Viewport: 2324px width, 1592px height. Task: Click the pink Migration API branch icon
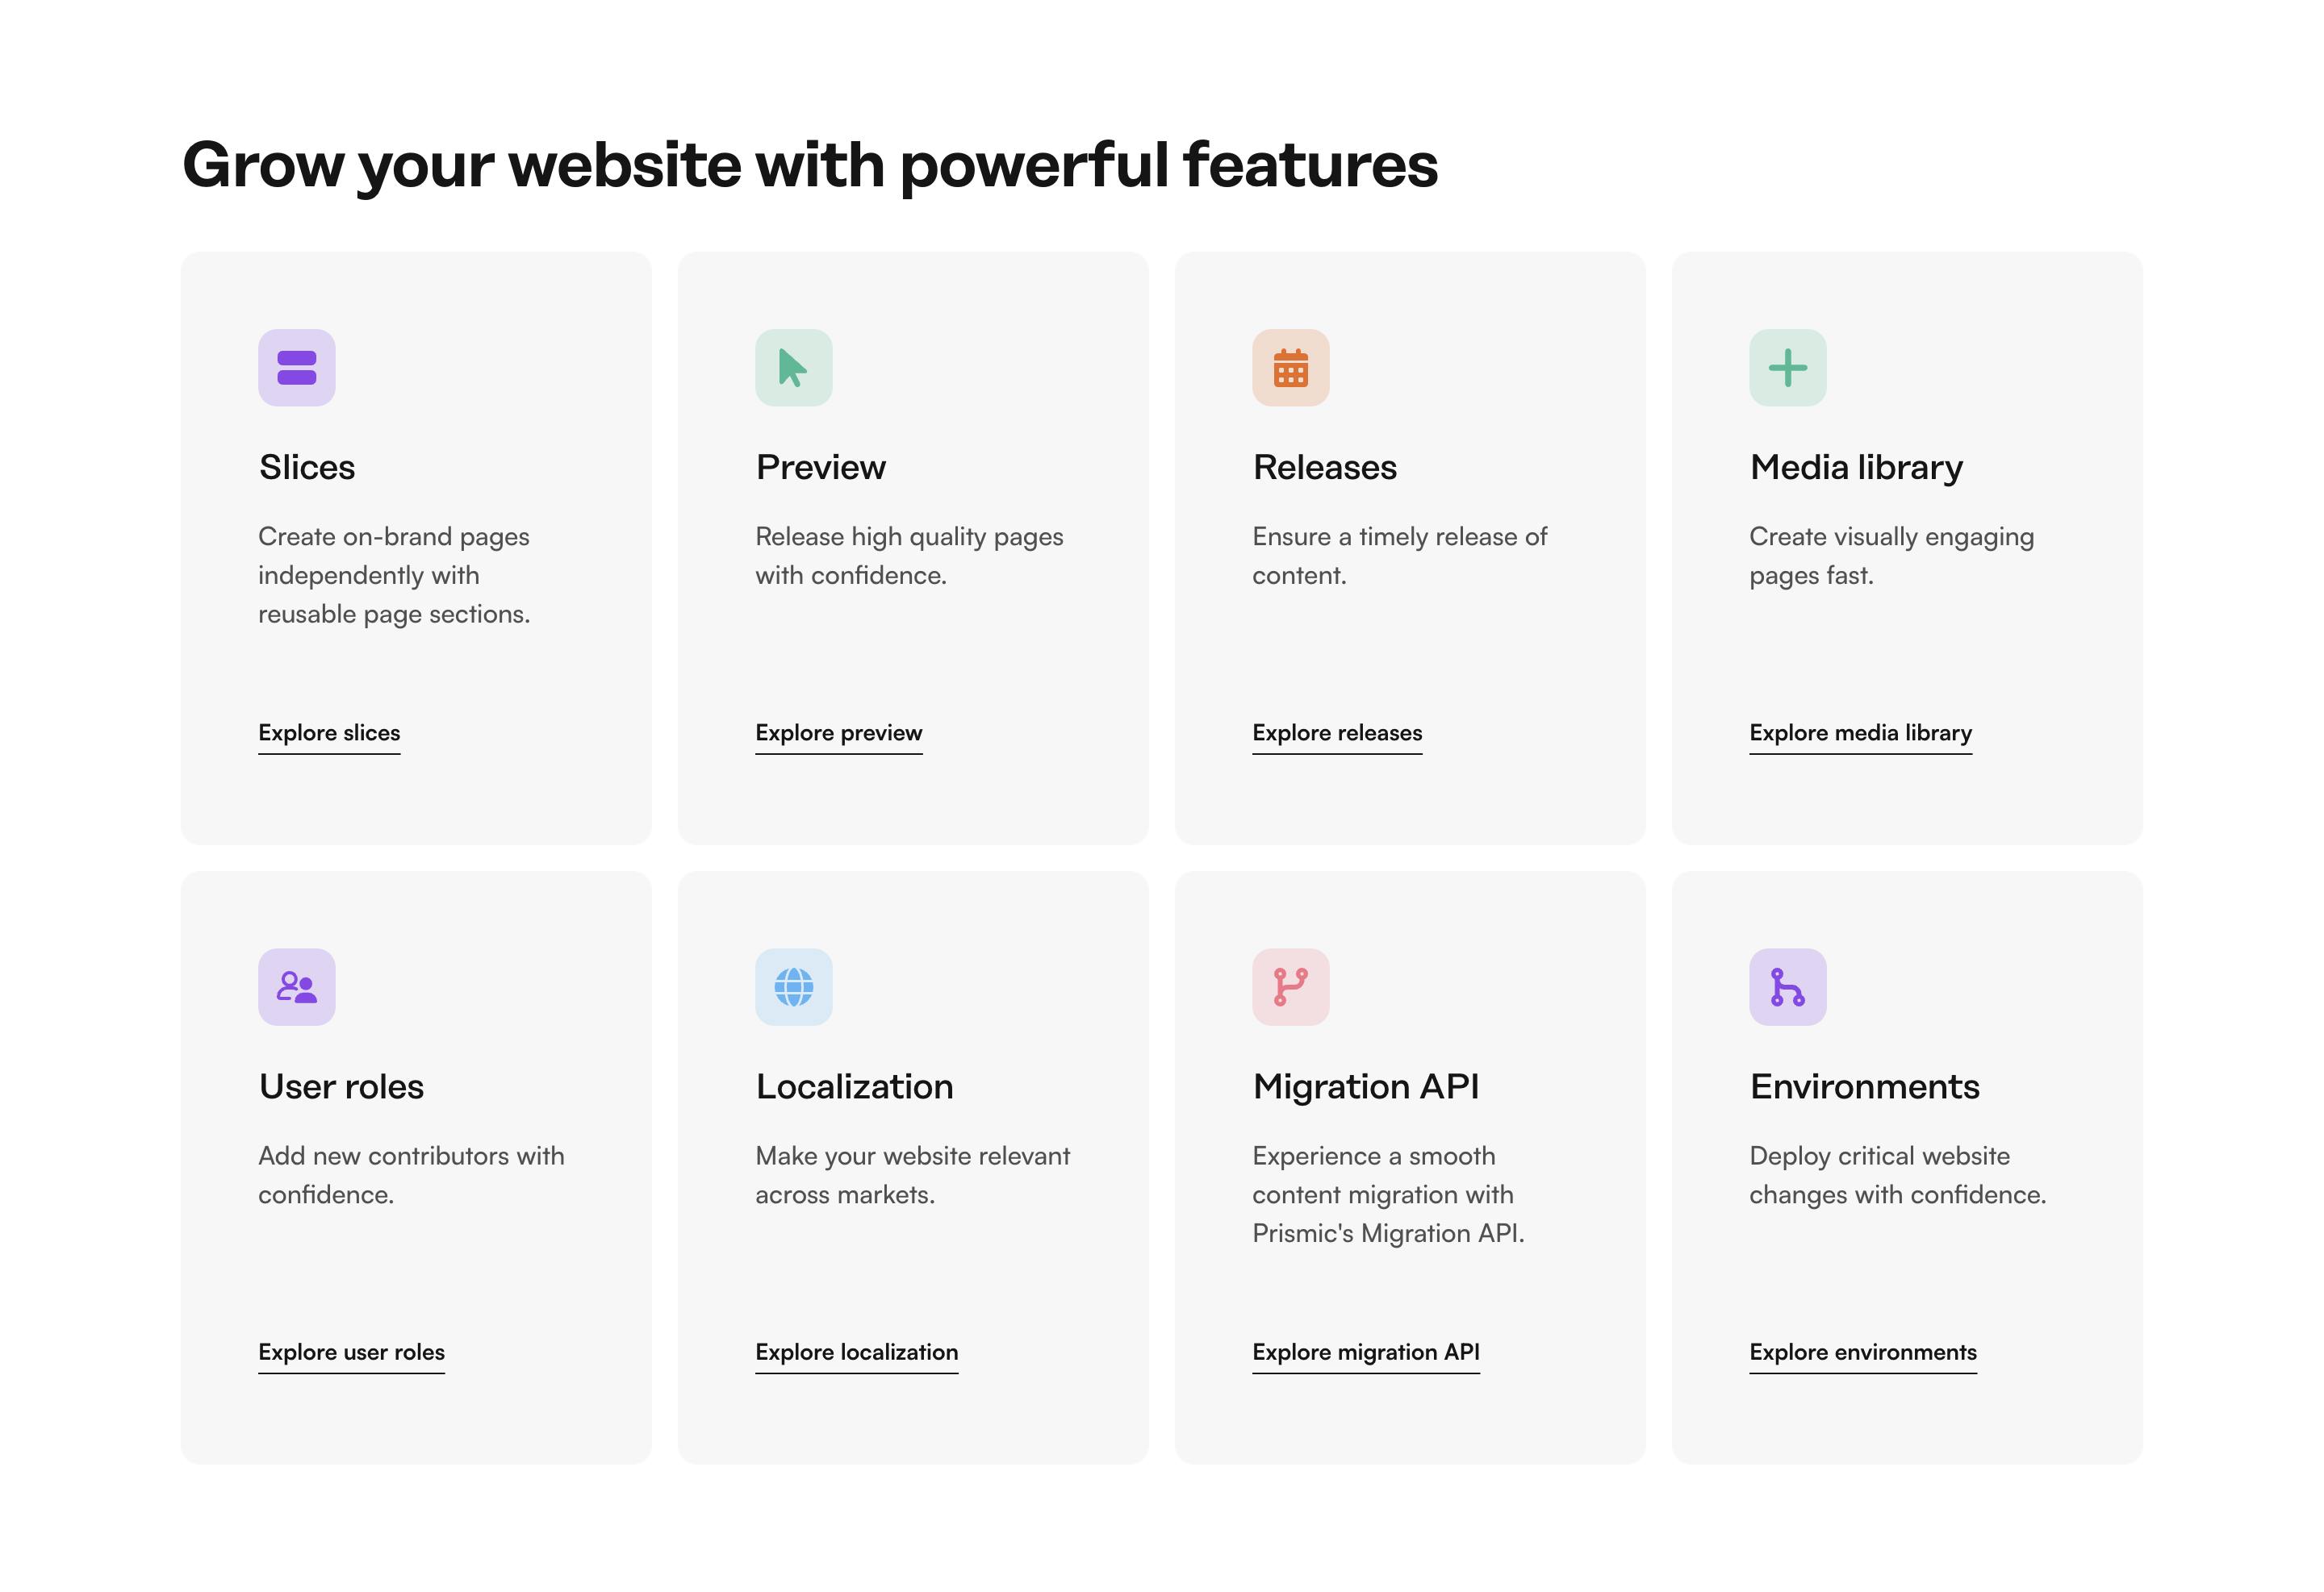pos(1290,986)
